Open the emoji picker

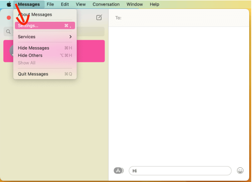(x=240, y=171)
